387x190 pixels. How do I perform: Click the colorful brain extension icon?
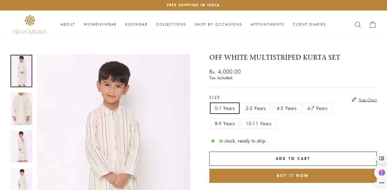(382, 172)
